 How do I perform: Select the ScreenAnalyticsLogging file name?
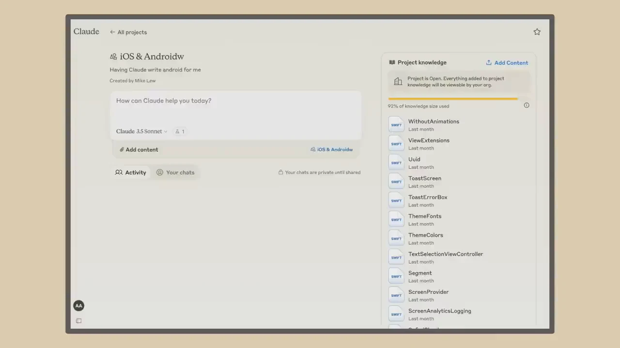[x=440, y=311]
